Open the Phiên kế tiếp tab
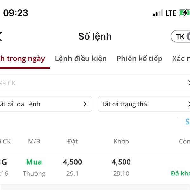Viewport: 190px width, 190px height. tap(139, 59)
